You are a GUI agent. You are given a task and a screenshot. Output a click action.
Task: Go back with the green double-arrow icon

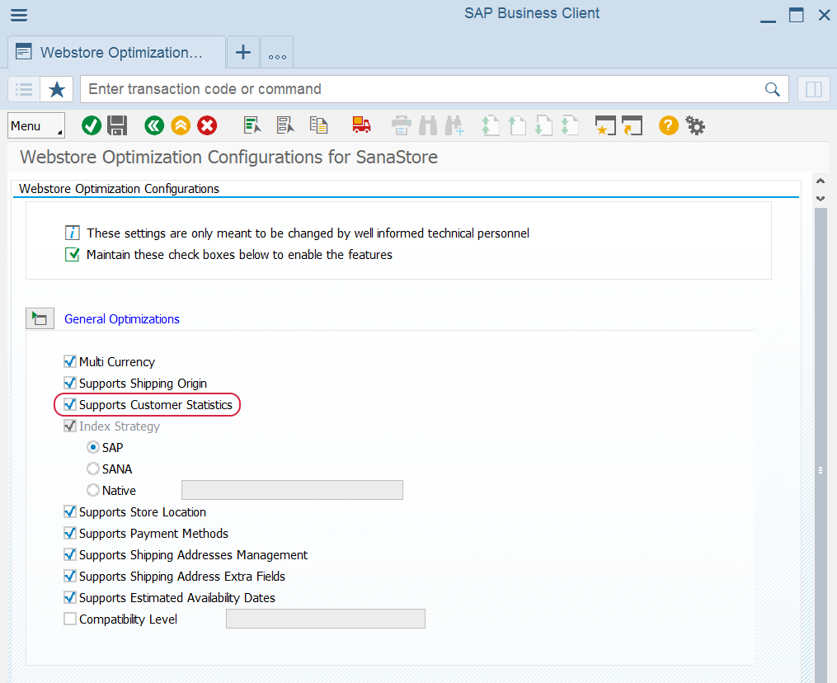pos(154,126)
